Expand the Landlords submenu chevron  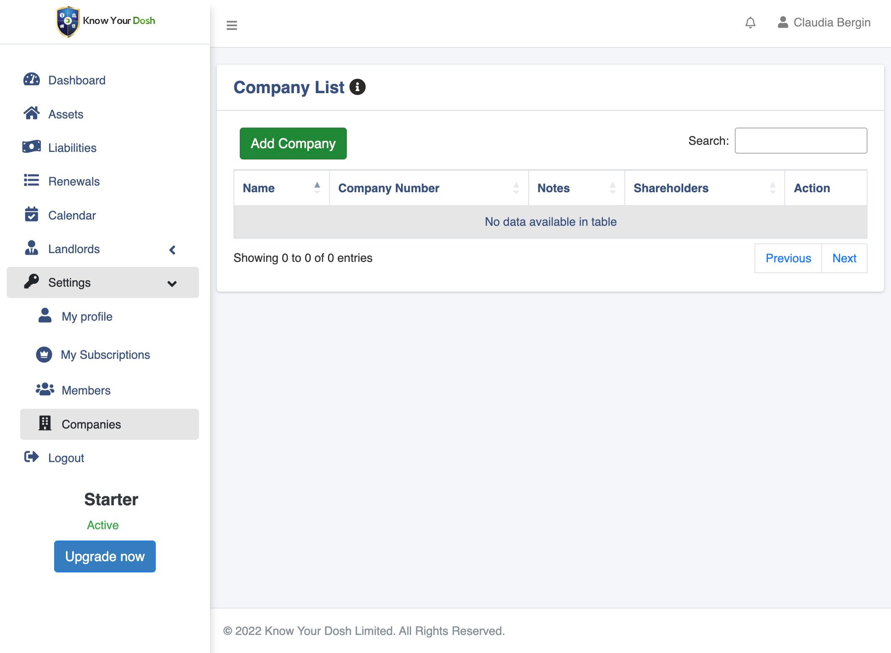(172, 250)
